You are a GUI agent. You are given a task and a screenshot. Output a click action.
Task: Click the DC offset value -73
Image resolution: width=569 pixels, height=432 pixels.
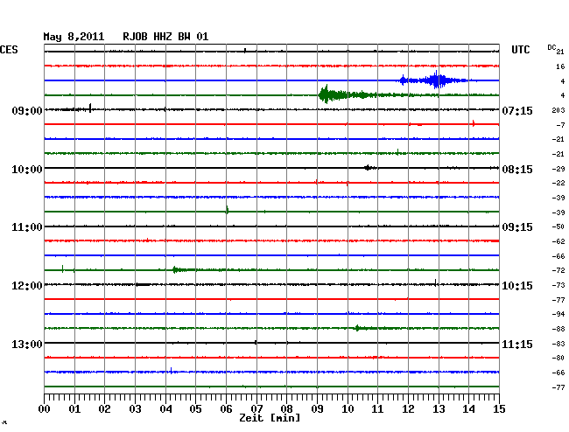[x=558, y=285]
